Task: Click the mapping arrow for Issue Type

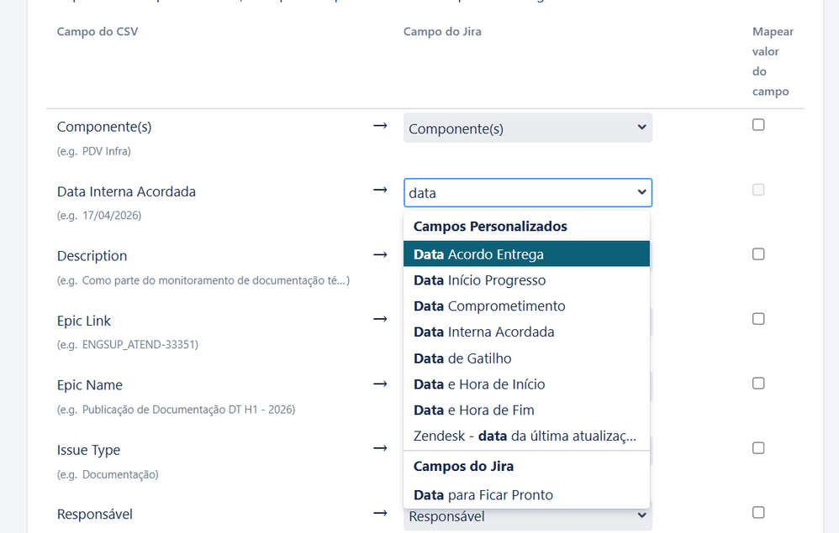Action: (x=381, y=448)
